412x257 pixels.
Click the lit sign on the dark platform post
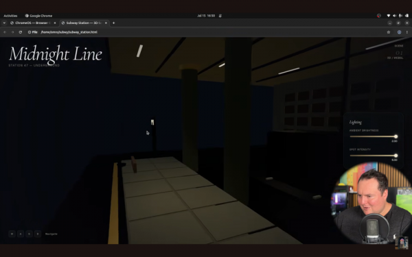[152, 122]
